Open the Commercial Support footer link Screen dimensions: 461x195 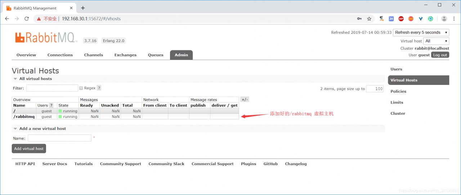click(x=212, y=164)
